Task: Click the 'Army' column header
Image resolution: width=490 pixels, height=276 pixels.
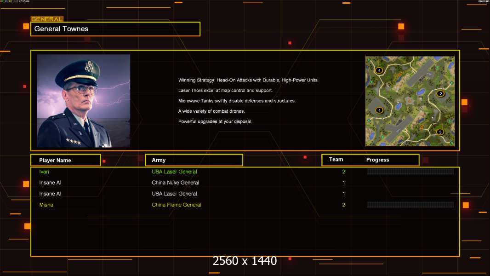Action: [194, 160]
